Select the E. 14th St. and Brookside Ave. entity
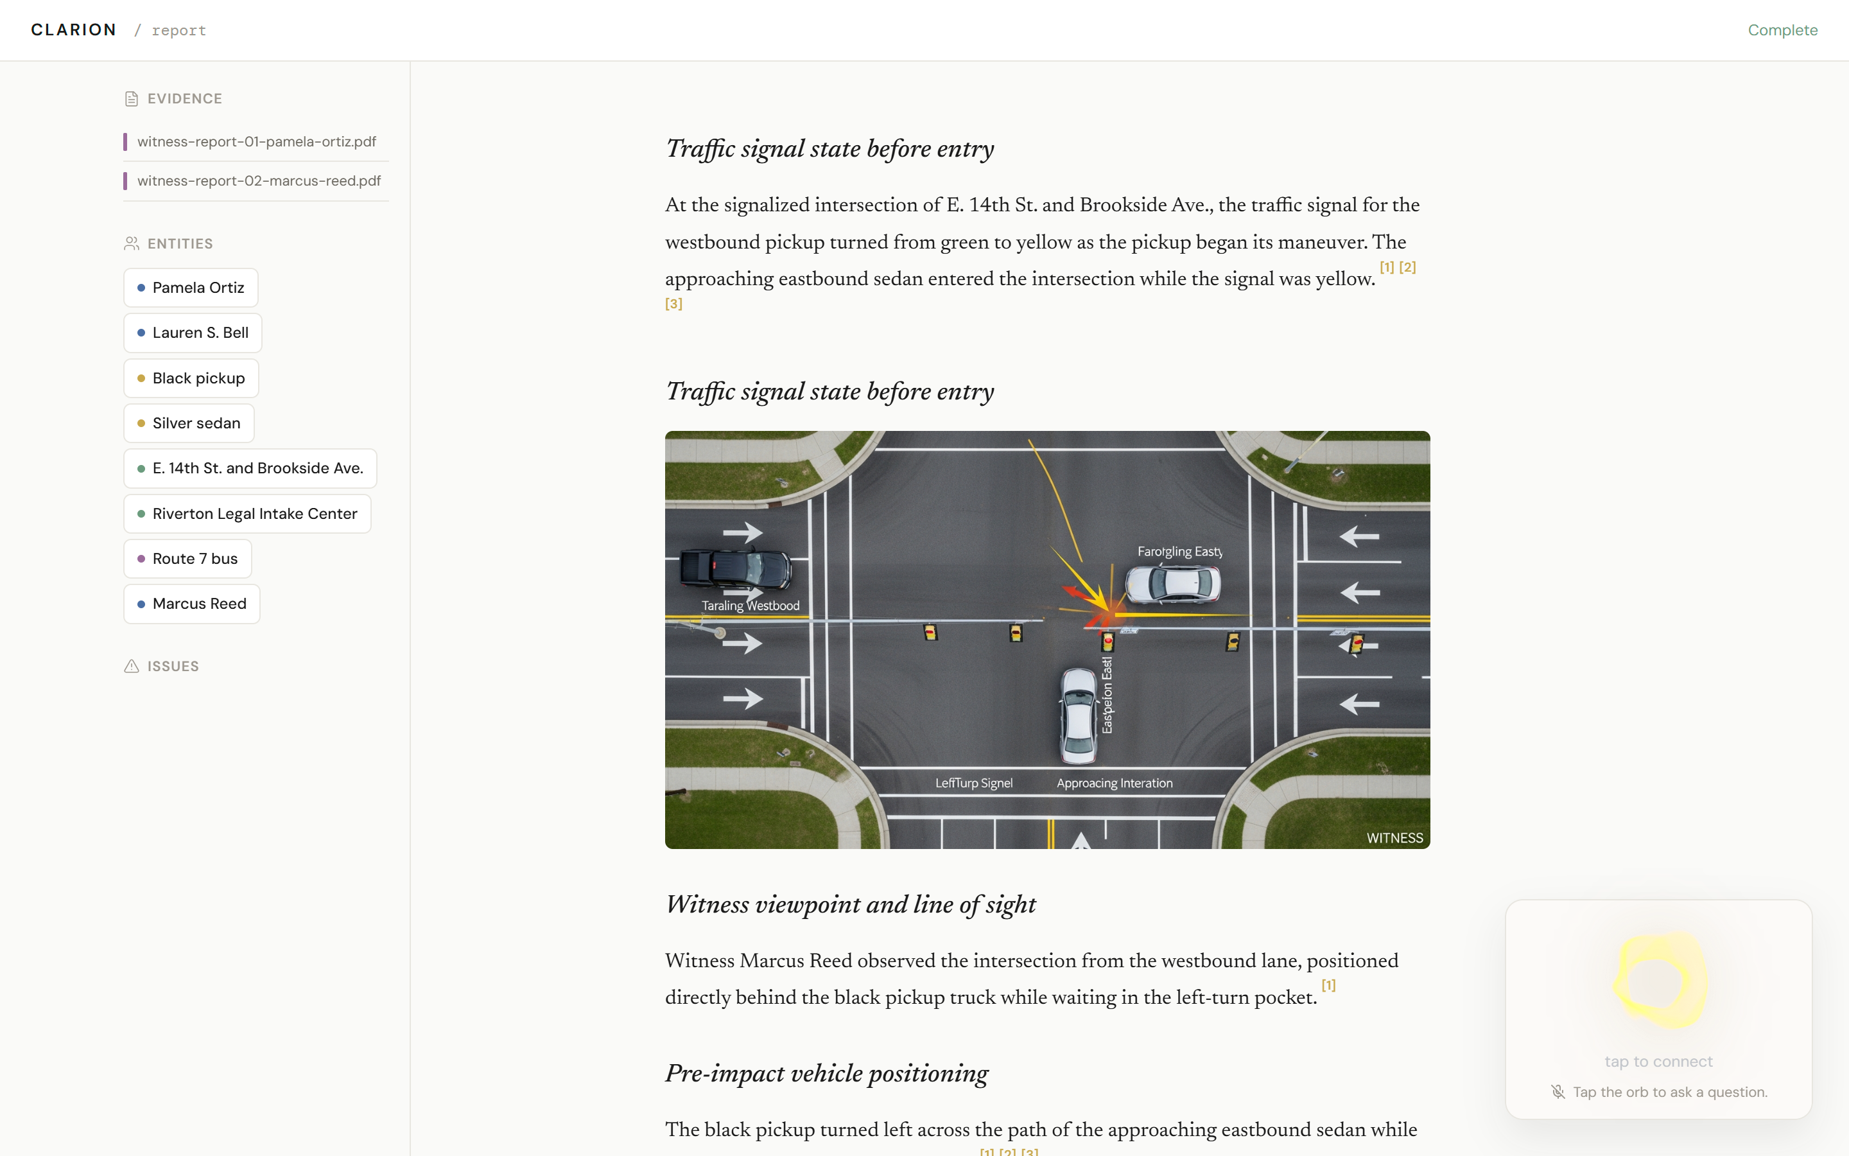 [x=250, y=468]
